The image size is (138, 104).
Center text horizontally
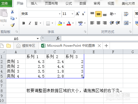[x=98, y=23]
